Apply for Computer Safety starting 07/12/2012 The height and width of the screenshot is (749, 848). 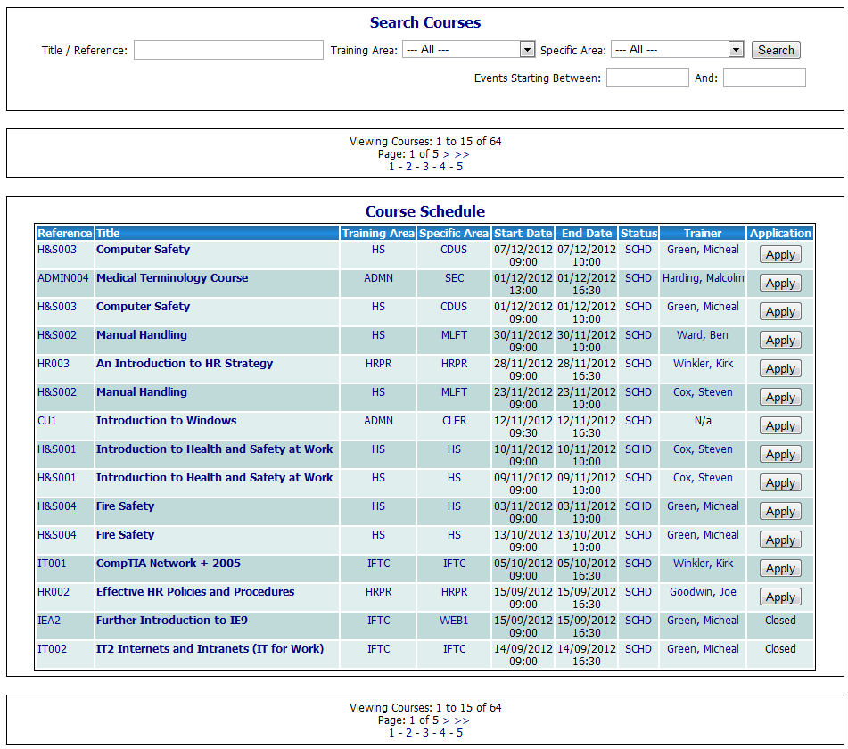click(x=780, y=255)
